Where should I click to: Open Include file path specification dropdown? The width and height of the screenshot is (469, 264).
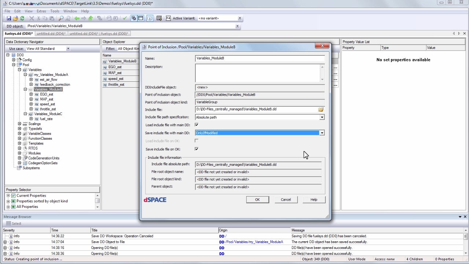coord(322,117)
